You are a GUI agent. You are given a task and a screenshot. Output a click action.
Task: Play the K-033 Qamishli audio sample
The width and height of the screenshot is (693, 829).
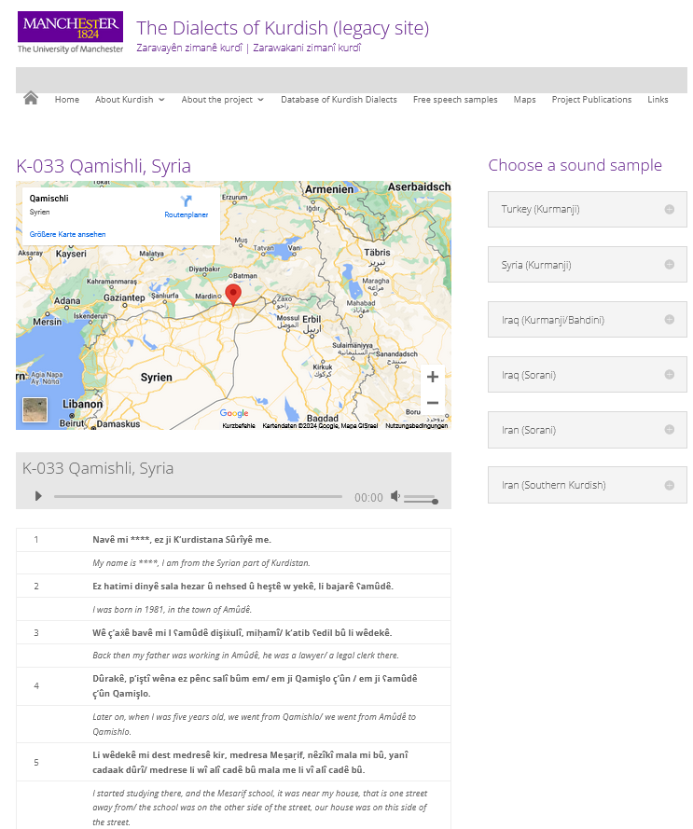point(38,496)
